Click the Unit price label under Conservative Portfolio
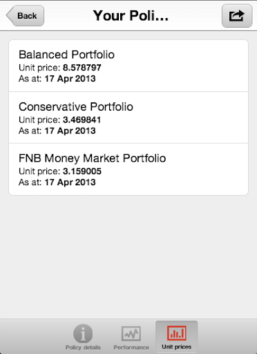The width and height of the screenshot is (257, 354). [x=39, y=120]
